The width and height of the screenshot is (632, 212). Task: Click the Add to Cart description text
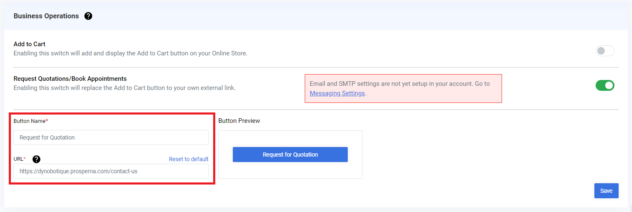130,53
